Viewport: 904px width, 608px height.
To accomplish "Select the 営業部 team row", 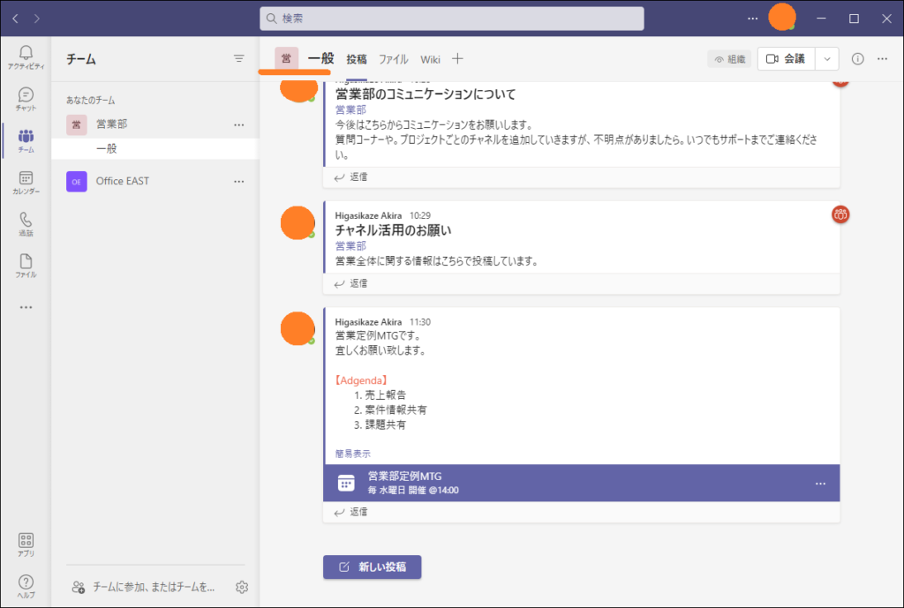I will click(x=155, y=124).
